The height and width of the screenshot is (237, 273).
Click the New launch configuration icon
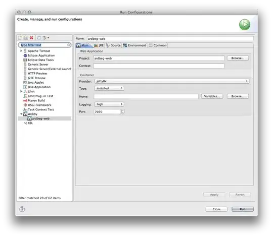pos(20,38)
